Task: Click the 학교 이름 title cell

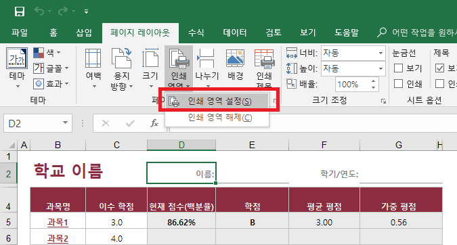Action: pos(69,171)
